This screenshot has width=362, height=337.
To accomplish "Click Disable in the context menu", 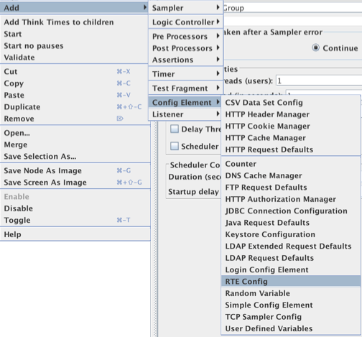I will (75, 208).
